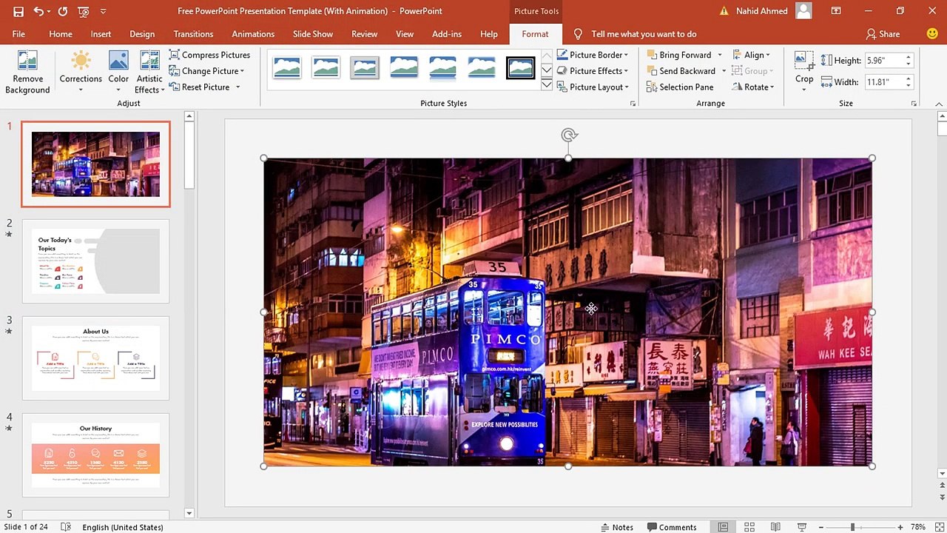Screen dimensions: 947x533
Task: Open the Selection Pane
Action: click(680, 87)
